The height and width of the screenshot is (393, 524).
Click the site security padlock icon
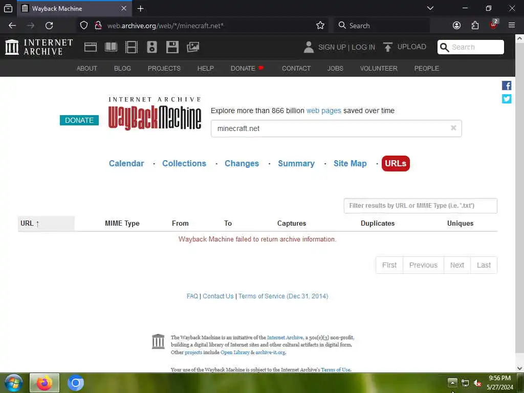(x=98, y=26)
